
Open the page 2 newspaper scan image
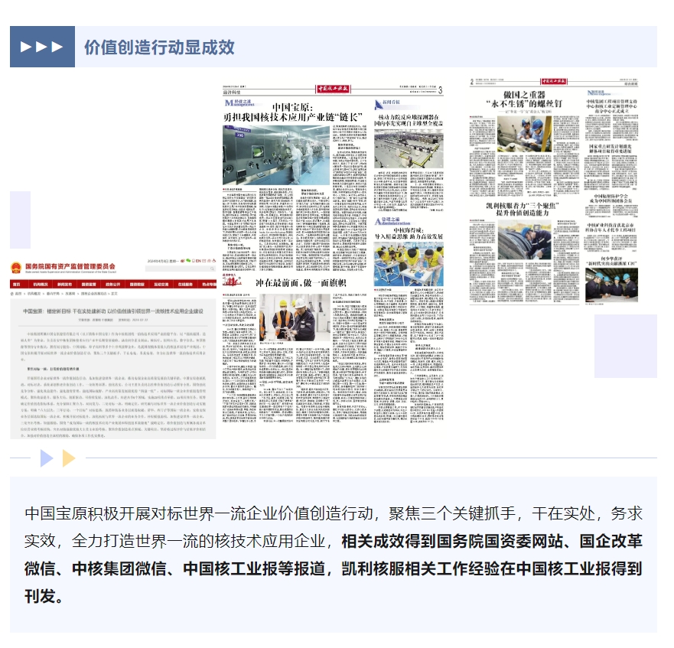554,191
